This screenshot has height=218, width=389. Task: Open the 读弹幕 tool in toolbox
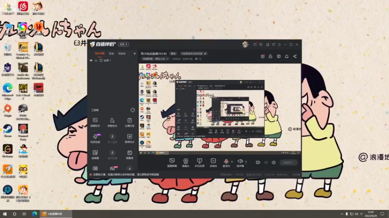click(95, 155)
